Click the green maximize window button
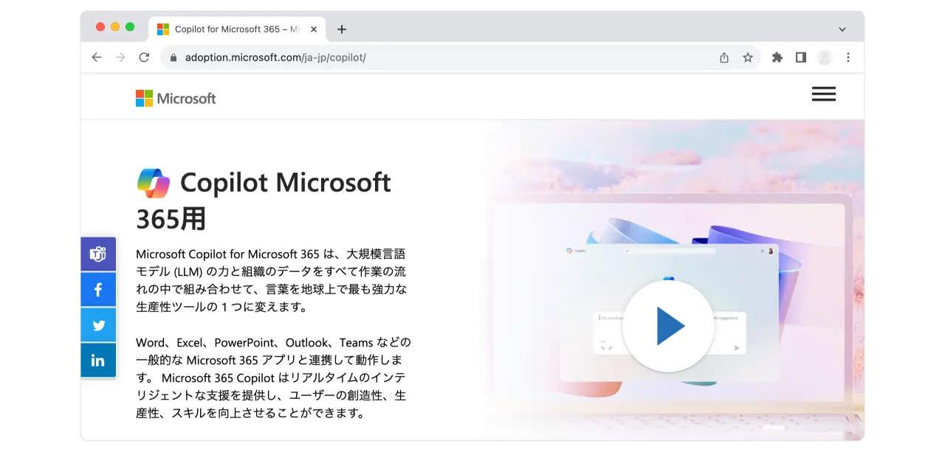Viewport: 945px width, 452px height. coord(130,27)
